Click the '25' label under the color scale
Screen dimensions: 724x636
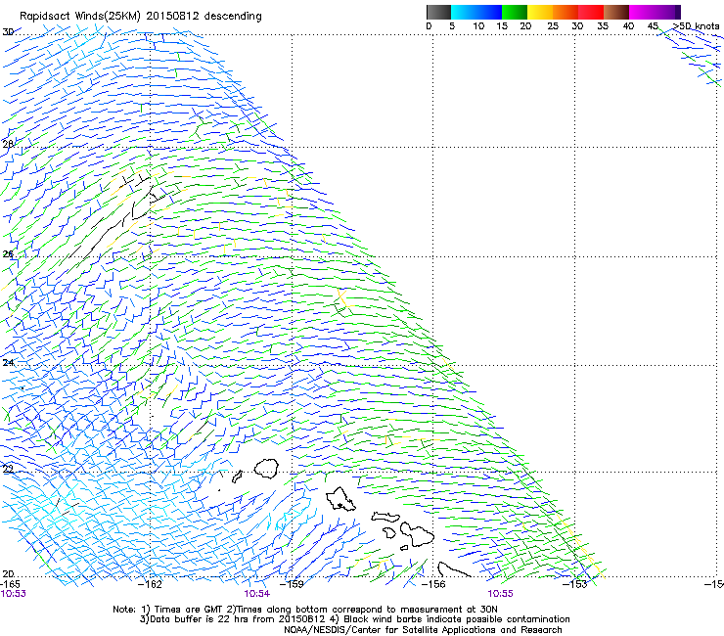pyautogui.click(x=553, y=26)
